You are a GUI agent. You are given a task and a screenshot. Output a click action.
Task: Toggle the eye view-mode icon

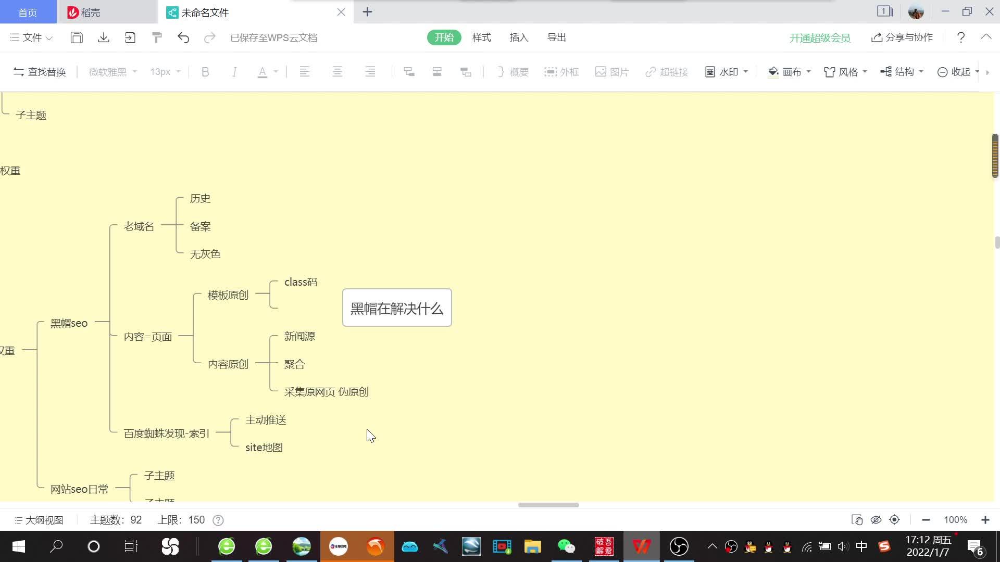point(876,520)
